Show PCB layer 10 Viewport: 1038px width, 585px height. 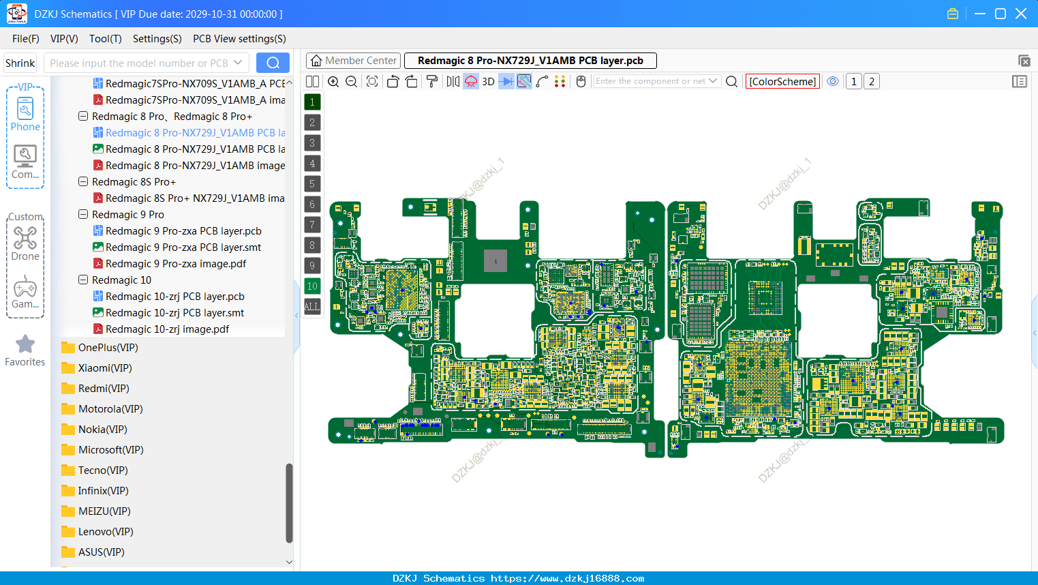312,286
